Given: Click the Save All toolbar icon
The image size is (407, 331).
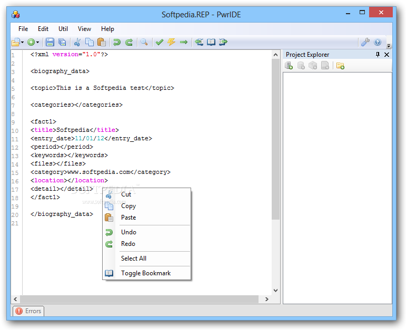Looking at the screenshot, I should coord(62,42).
